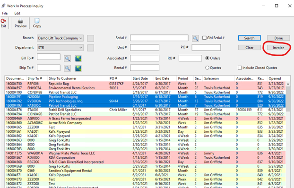
Task: Click the Invoice button
Action: 278,48
